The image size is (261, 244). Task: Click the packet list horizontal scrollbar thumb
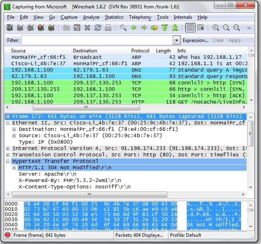tap(86, 108)
